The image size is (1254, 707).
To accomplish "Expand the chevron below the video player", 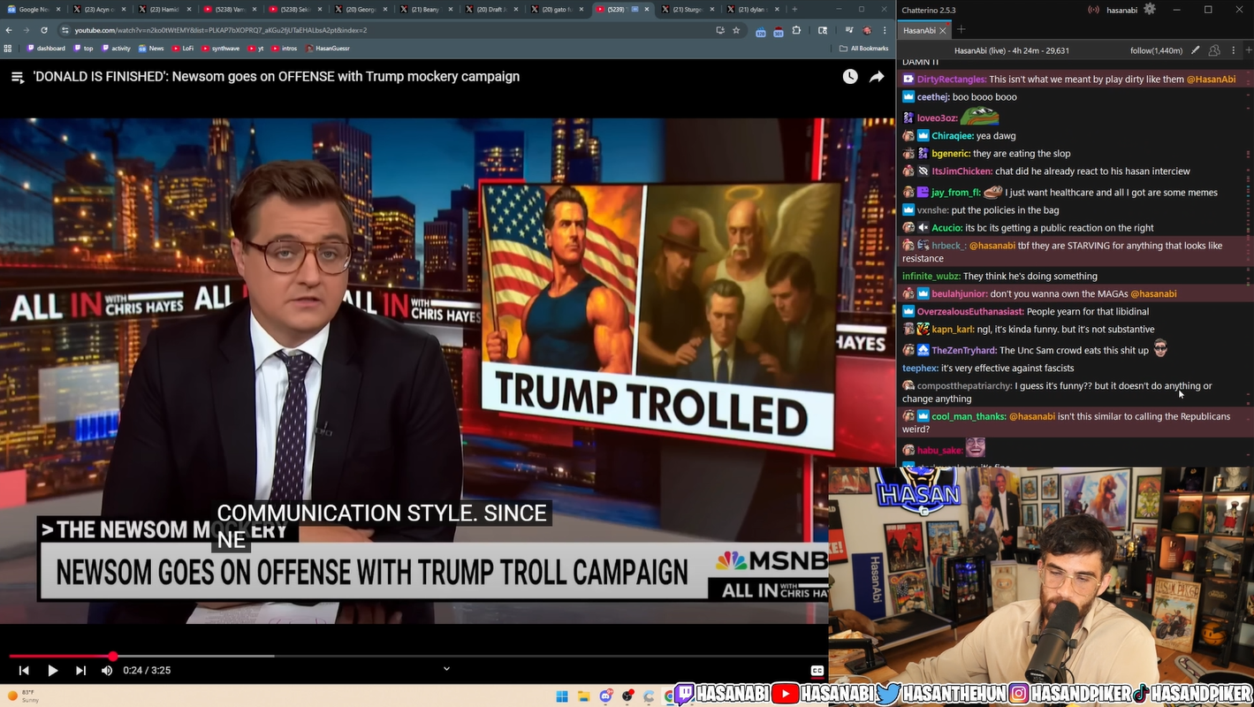I will coord(446,669).
